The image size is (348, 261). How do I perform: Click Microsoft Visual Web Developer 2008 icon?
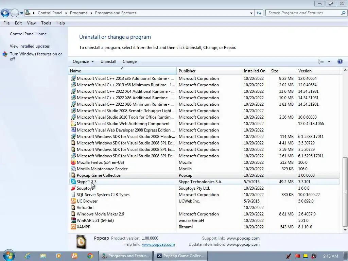tap(73, 130)
